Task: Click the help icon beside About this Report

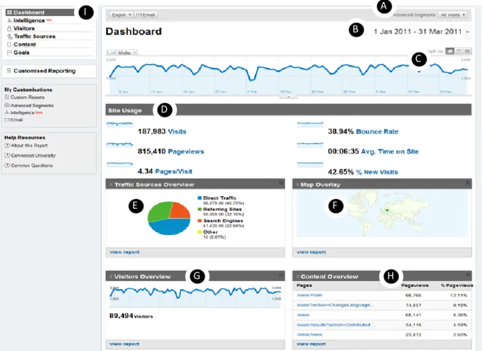Action: click(x=7, y=146)
